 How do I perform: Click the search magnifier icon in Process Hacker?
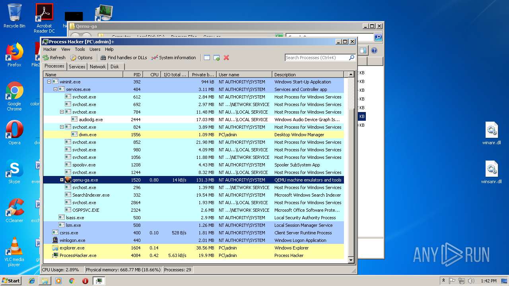[x=352, y=58]
